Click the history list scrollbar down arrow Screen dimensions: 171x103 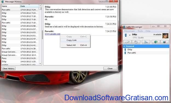coord(40,64)
